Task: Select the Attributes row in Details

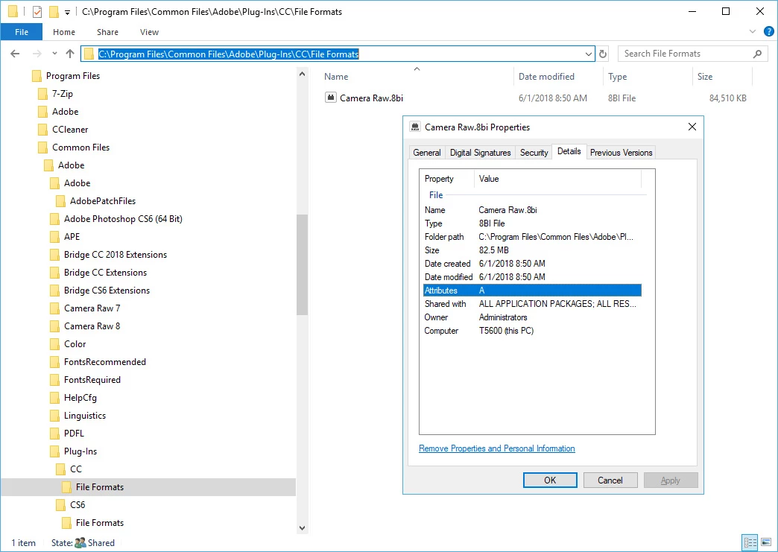Action: 532,290
